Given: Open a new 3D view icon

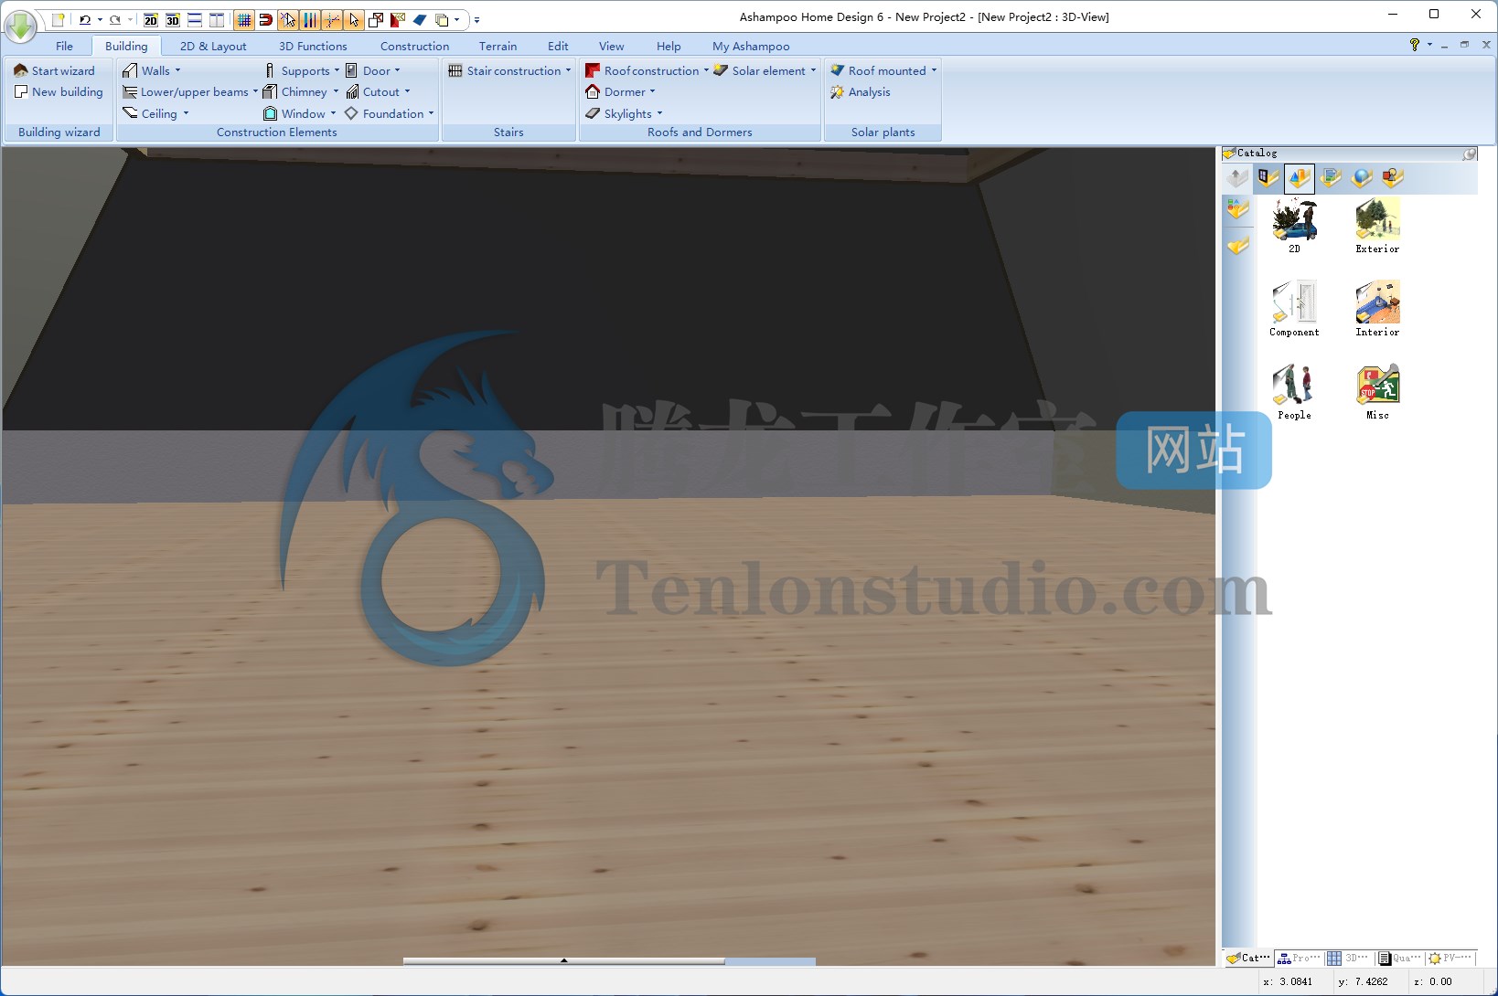Looking at the screenshot, I should tap(173, 19).
